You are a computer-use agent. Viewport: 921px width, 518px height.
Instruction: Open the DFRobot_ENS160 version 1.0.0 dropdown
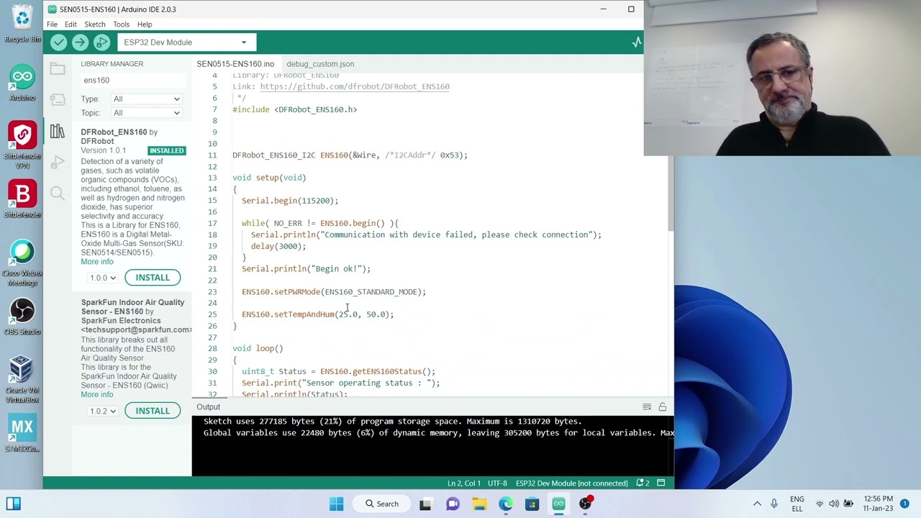click(102, 278)
